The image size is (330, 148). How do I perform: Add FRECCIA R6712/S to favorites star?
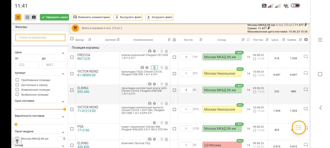click(162, 51)
